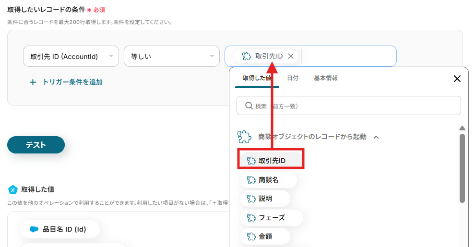This screenshot has height=247, width=475.
Task: Switch to the 基本情報 tab
Action: [326, 78]
